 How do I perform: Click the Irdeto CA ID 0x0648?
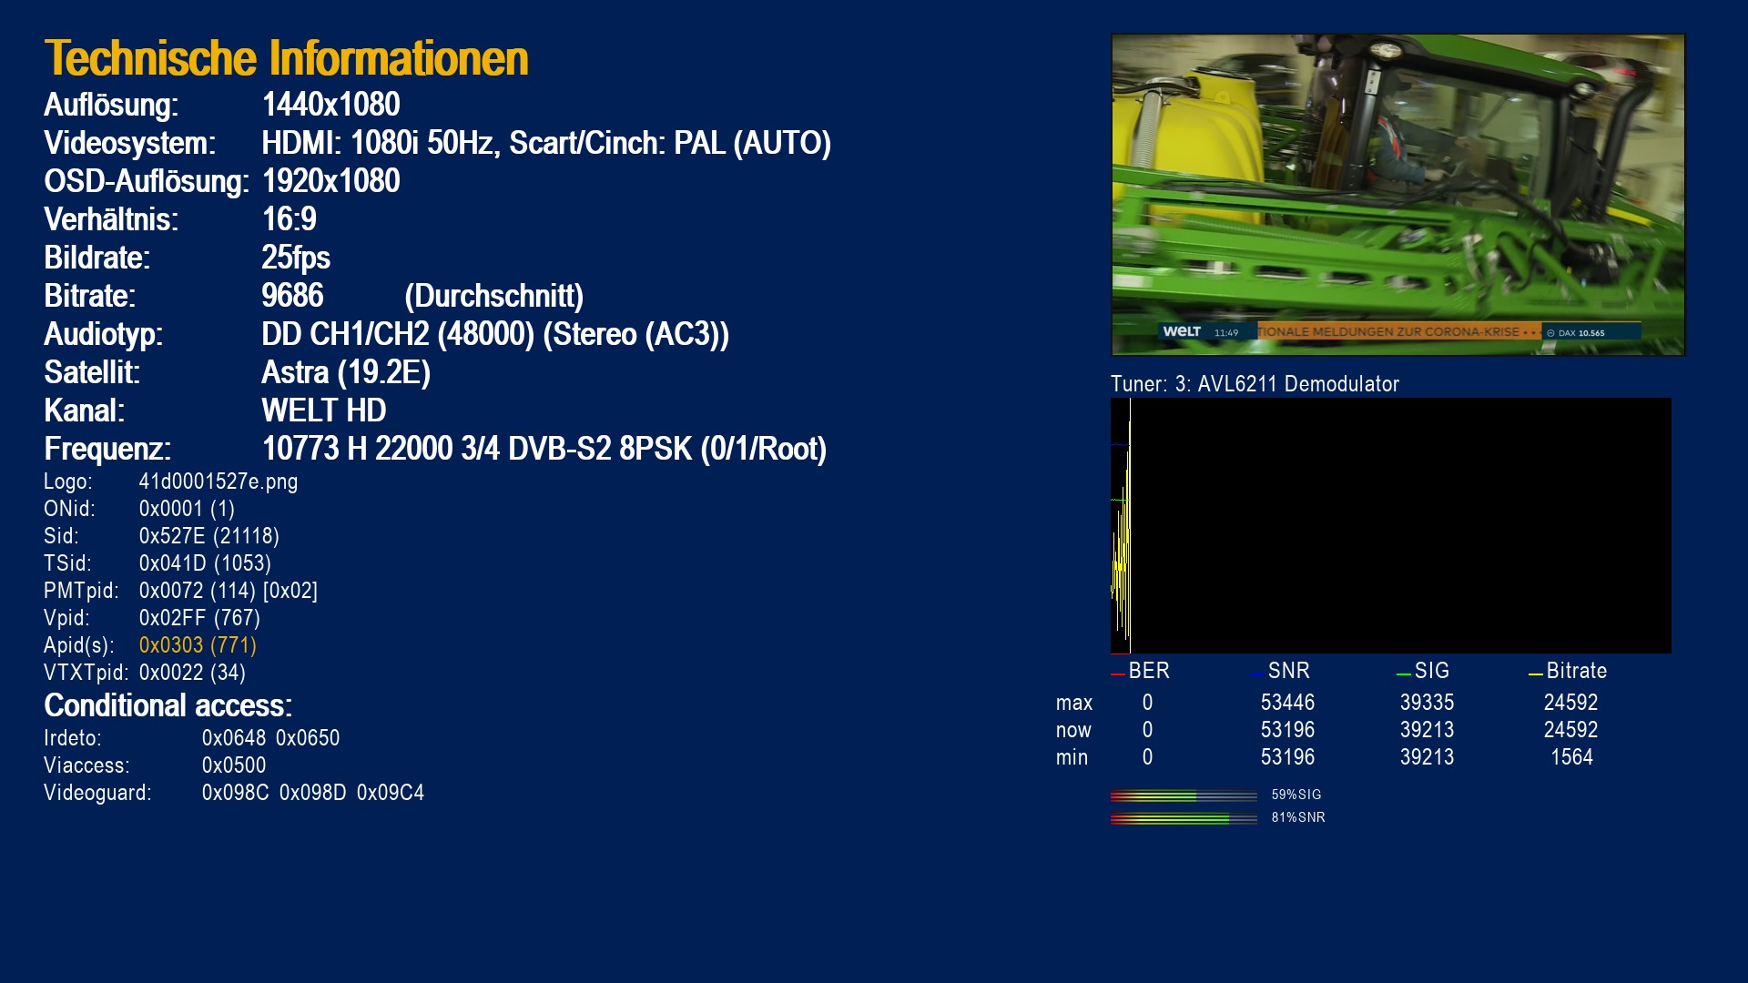(234, 738)
